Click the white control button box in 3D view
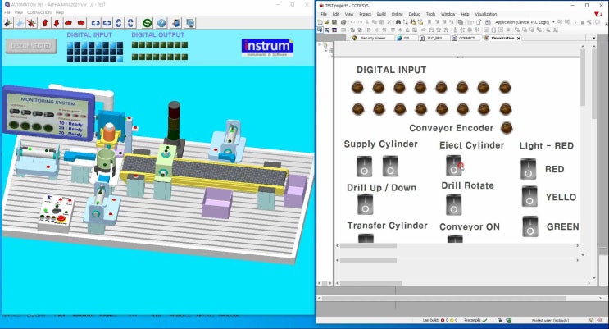Image resolution: width=609 pixels, height=329 pixels. tap(57, 213)
